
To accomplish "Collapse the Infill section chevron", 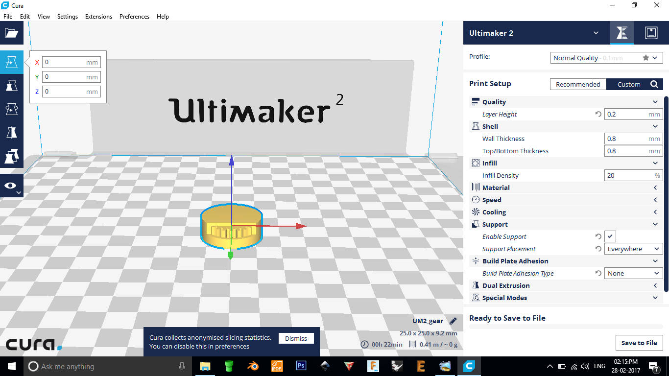I will (655, 163).
